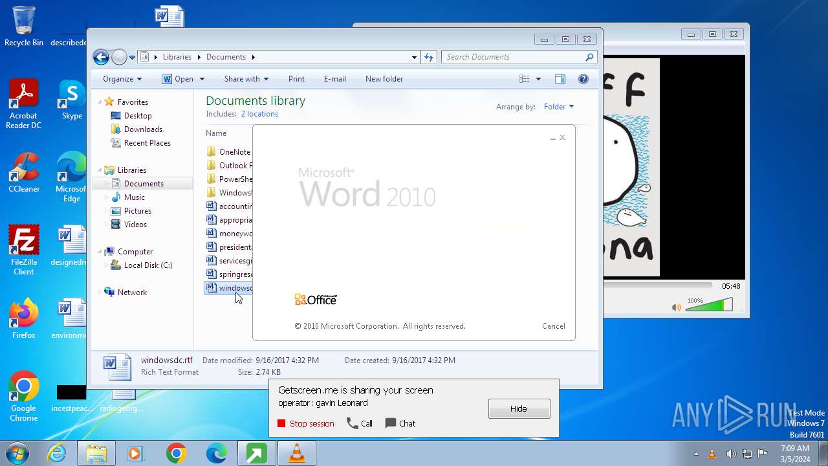Image resolution: width=828 pixels, height=466 pixels.
Task: Select the OneNote folder icon
Action: click(x=211, y=152)
